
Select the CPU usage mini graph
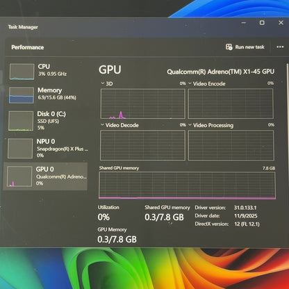(x=22, y=72)
